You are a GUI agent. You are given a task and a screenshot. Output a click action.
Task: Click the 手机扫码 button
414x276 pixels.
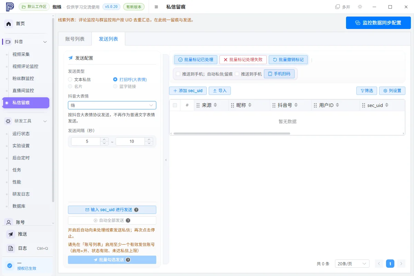[279, 74]
